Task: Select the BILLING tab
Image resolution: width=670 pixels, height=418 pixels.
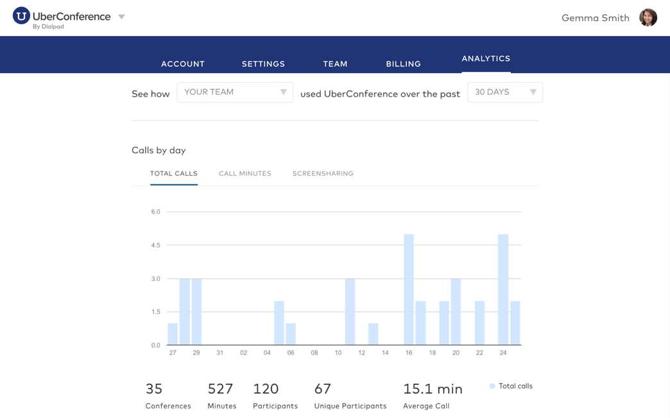Action: point(404,64)
